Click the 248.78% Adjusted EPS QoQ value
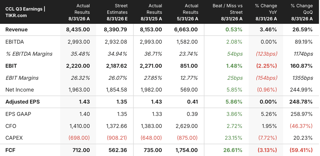This screenshot has width=320, height=156. (x=302, y=102)
